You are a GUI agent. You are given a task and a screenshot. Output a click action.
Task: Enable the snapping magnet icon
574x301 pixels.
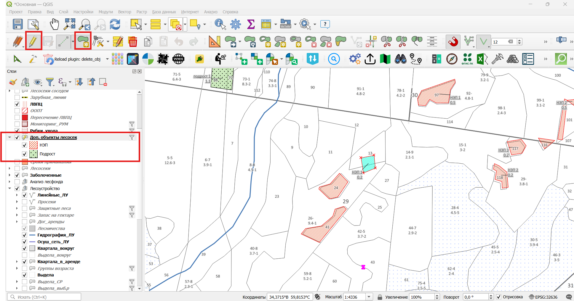(x=453, y=41)
